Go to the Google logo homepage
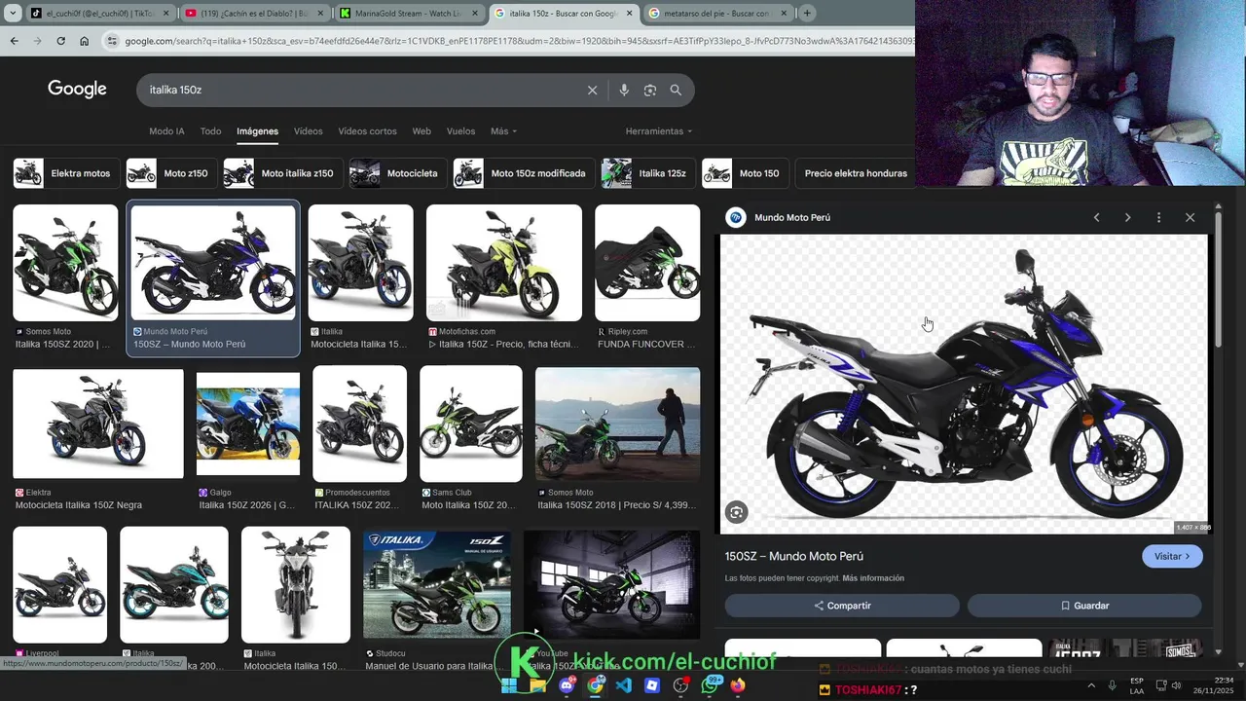Image resolution: width=1246 pixels, height=701 pixels. tap(77, 90)
